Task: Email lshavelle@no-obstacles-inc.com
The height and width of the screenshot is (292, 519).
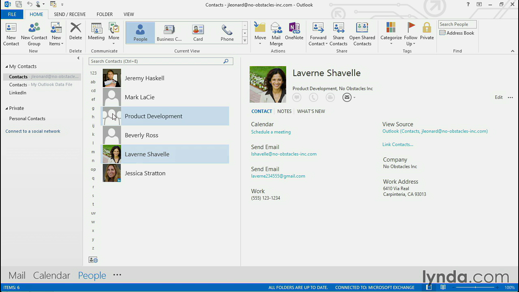Action: [x=284, y=154]
